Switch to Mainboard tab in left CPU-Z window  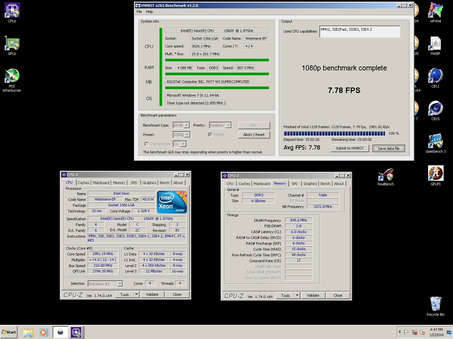(x=101, y=183)
